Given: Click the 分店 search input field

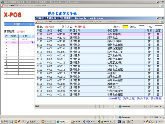Looking at the screenshot, I should [x=141, y=27].
